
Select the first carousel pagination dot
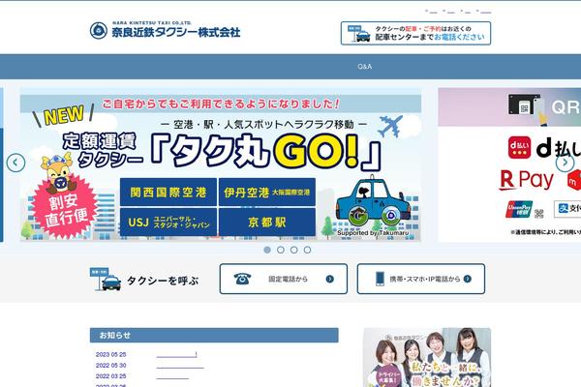(x=267, y=250)
